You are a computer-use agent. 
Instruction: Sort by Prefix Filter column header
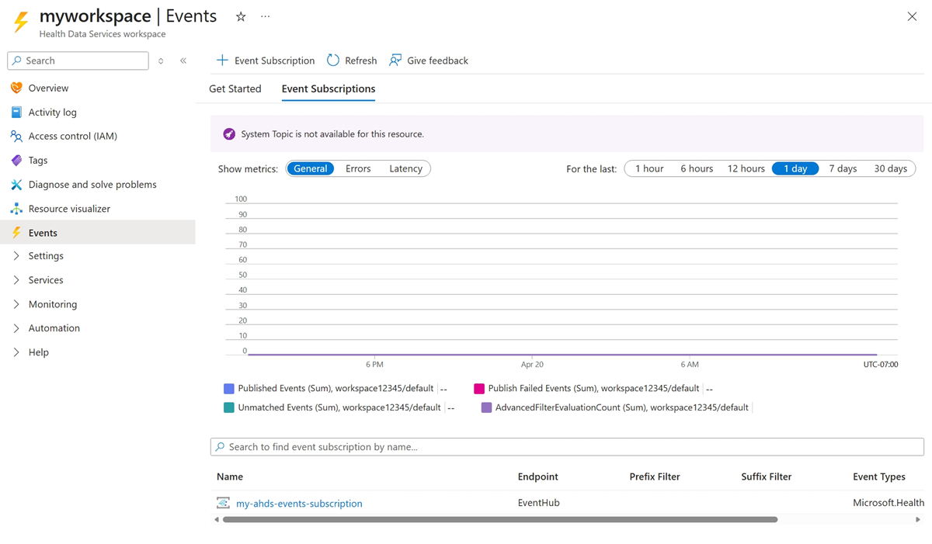coord(655,476)
